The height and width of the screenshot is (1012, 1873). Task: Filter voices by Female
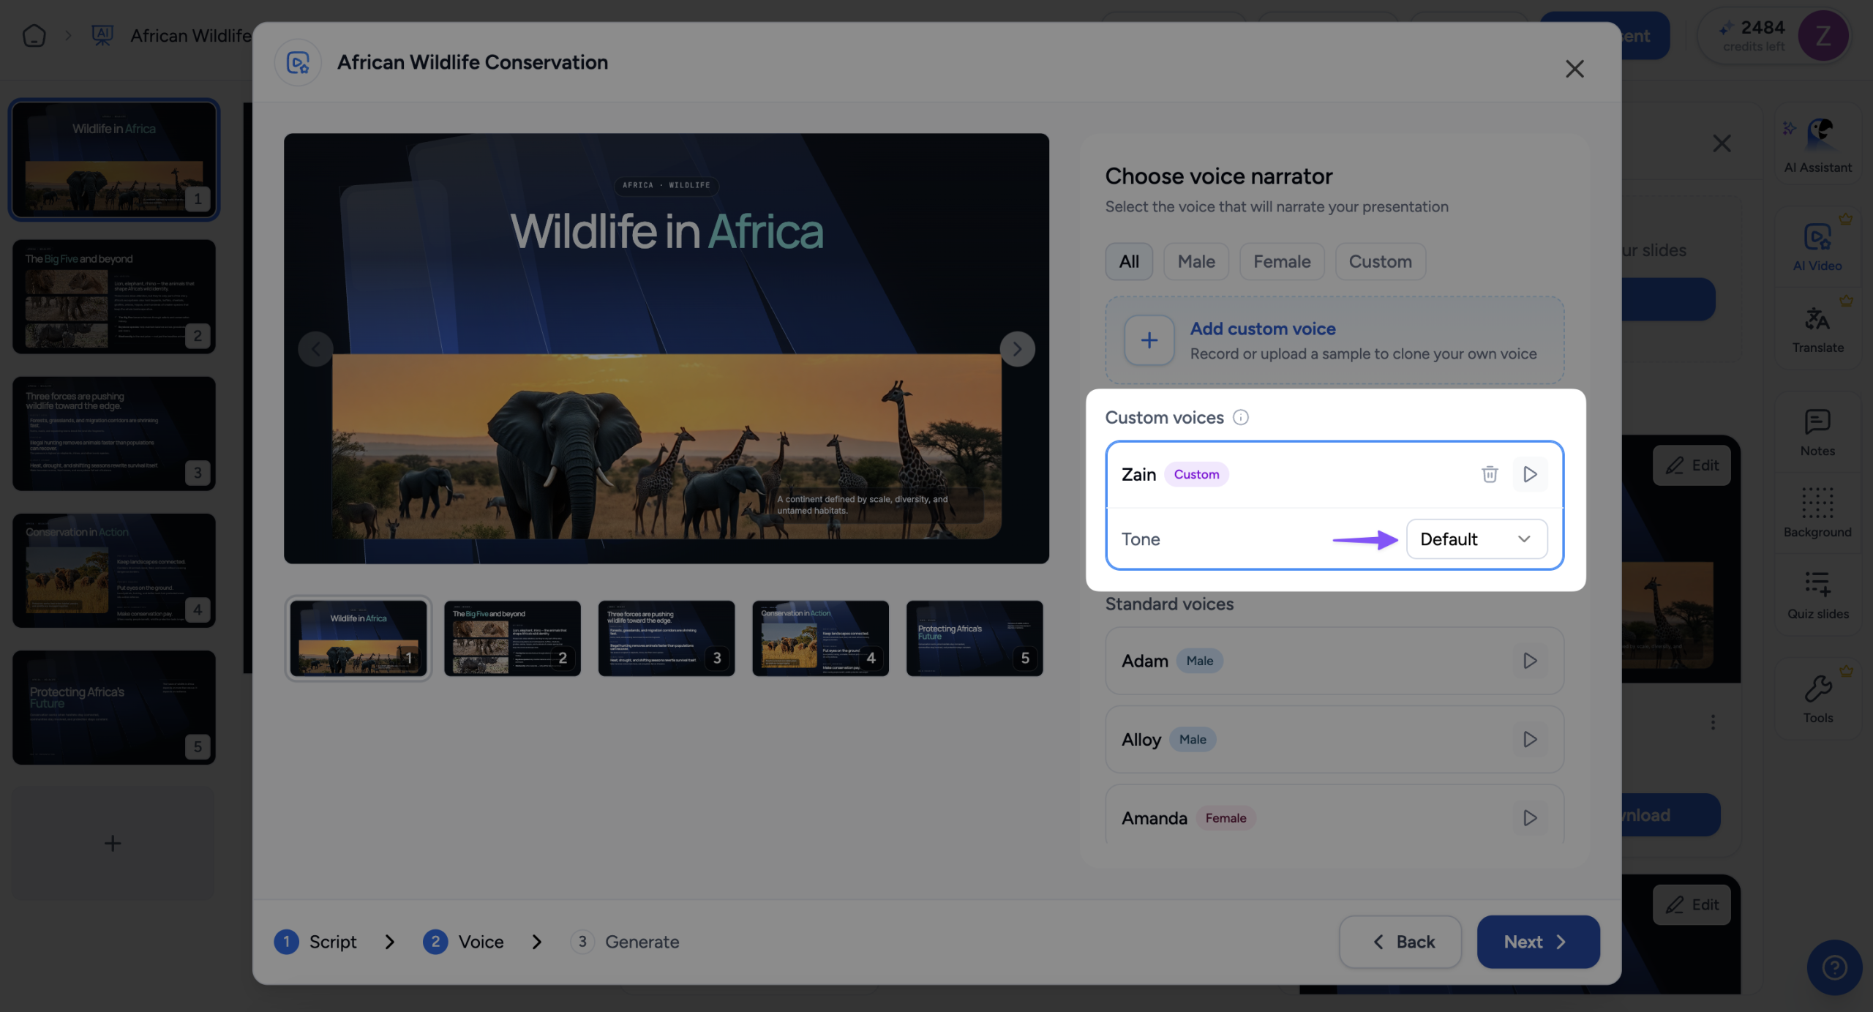[1282, 261]
